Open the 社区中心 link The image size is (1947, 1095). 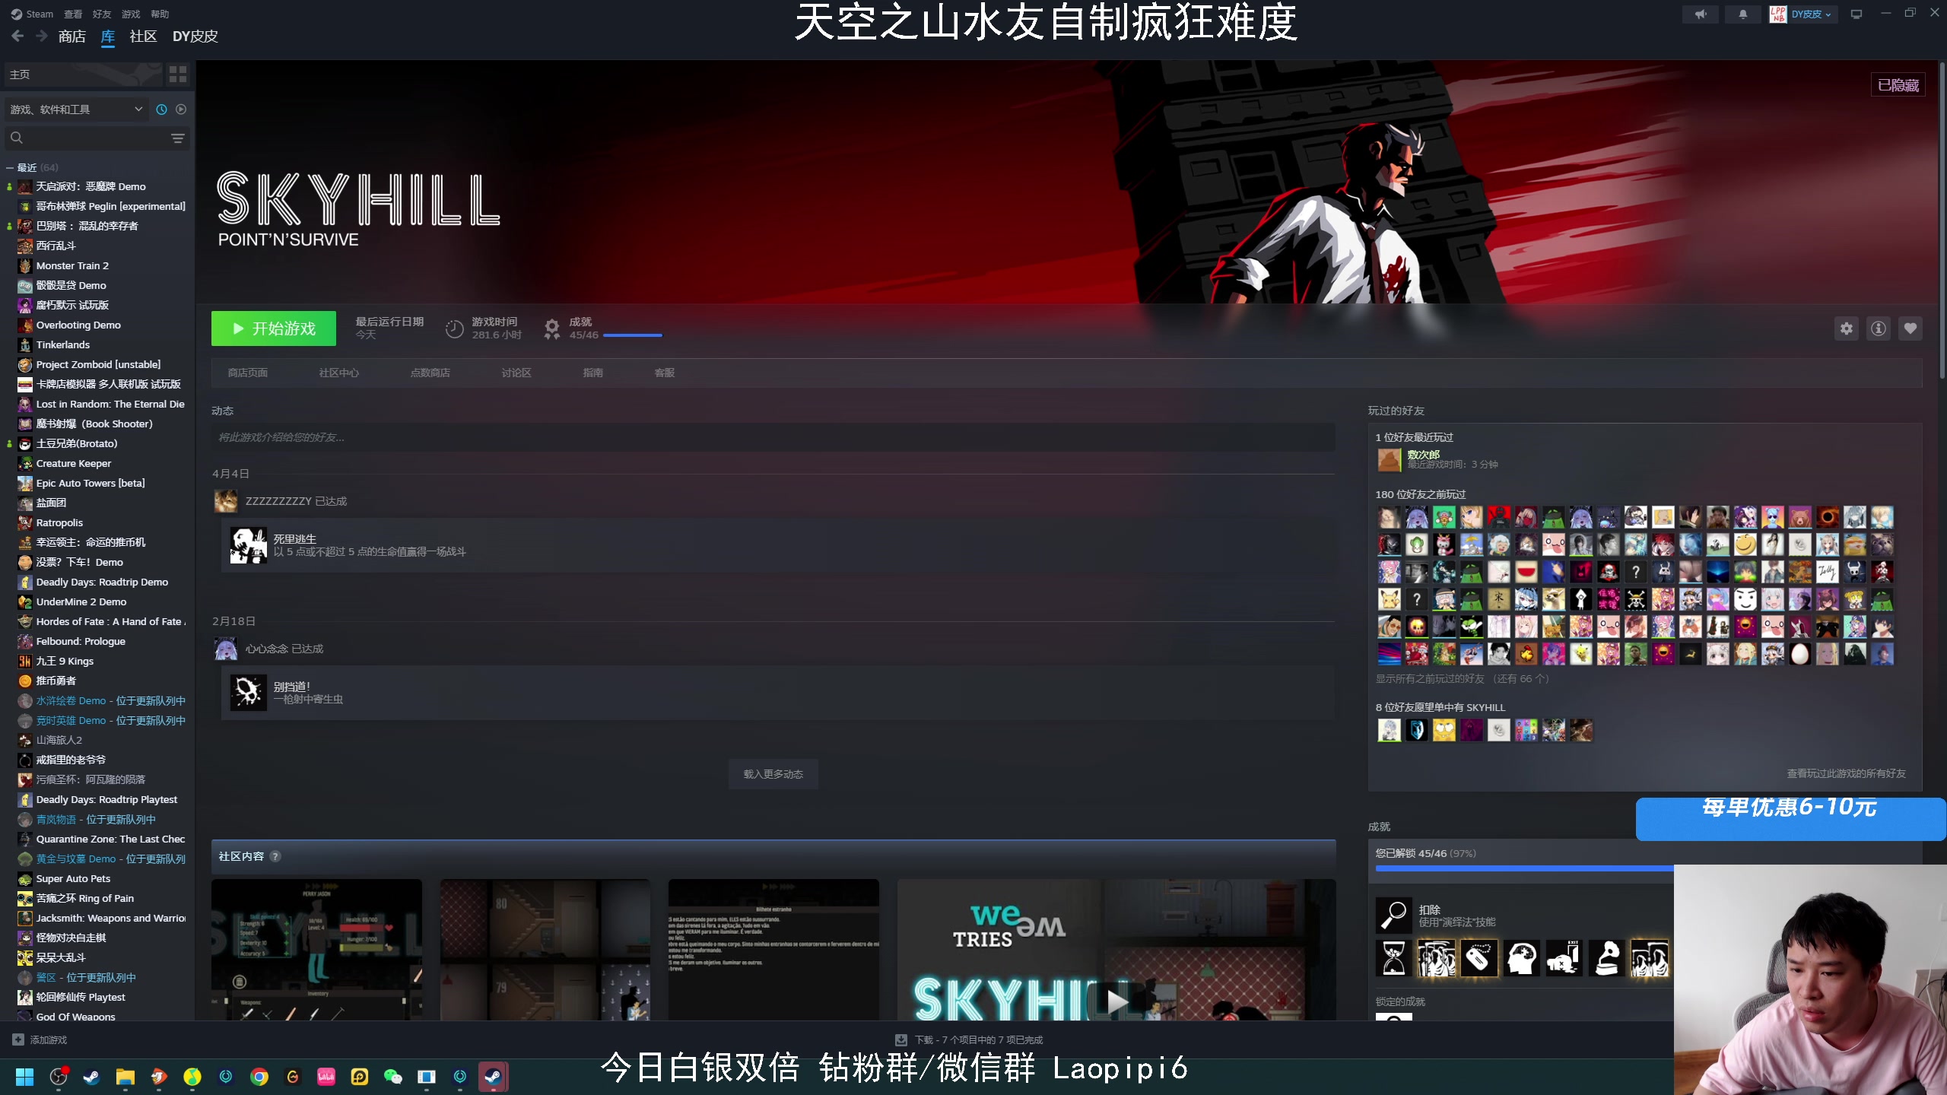[x=339, y=373]
